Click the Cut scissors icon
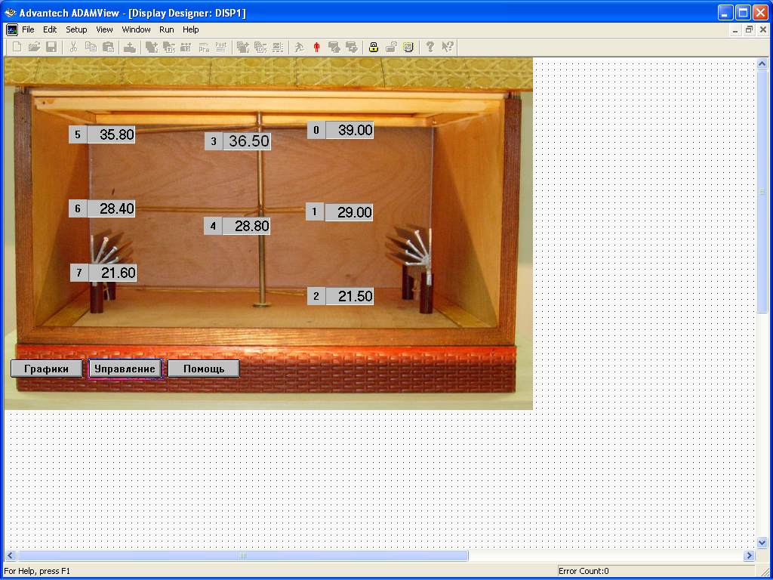Screen dimensions: 773x580 point(73,47)
